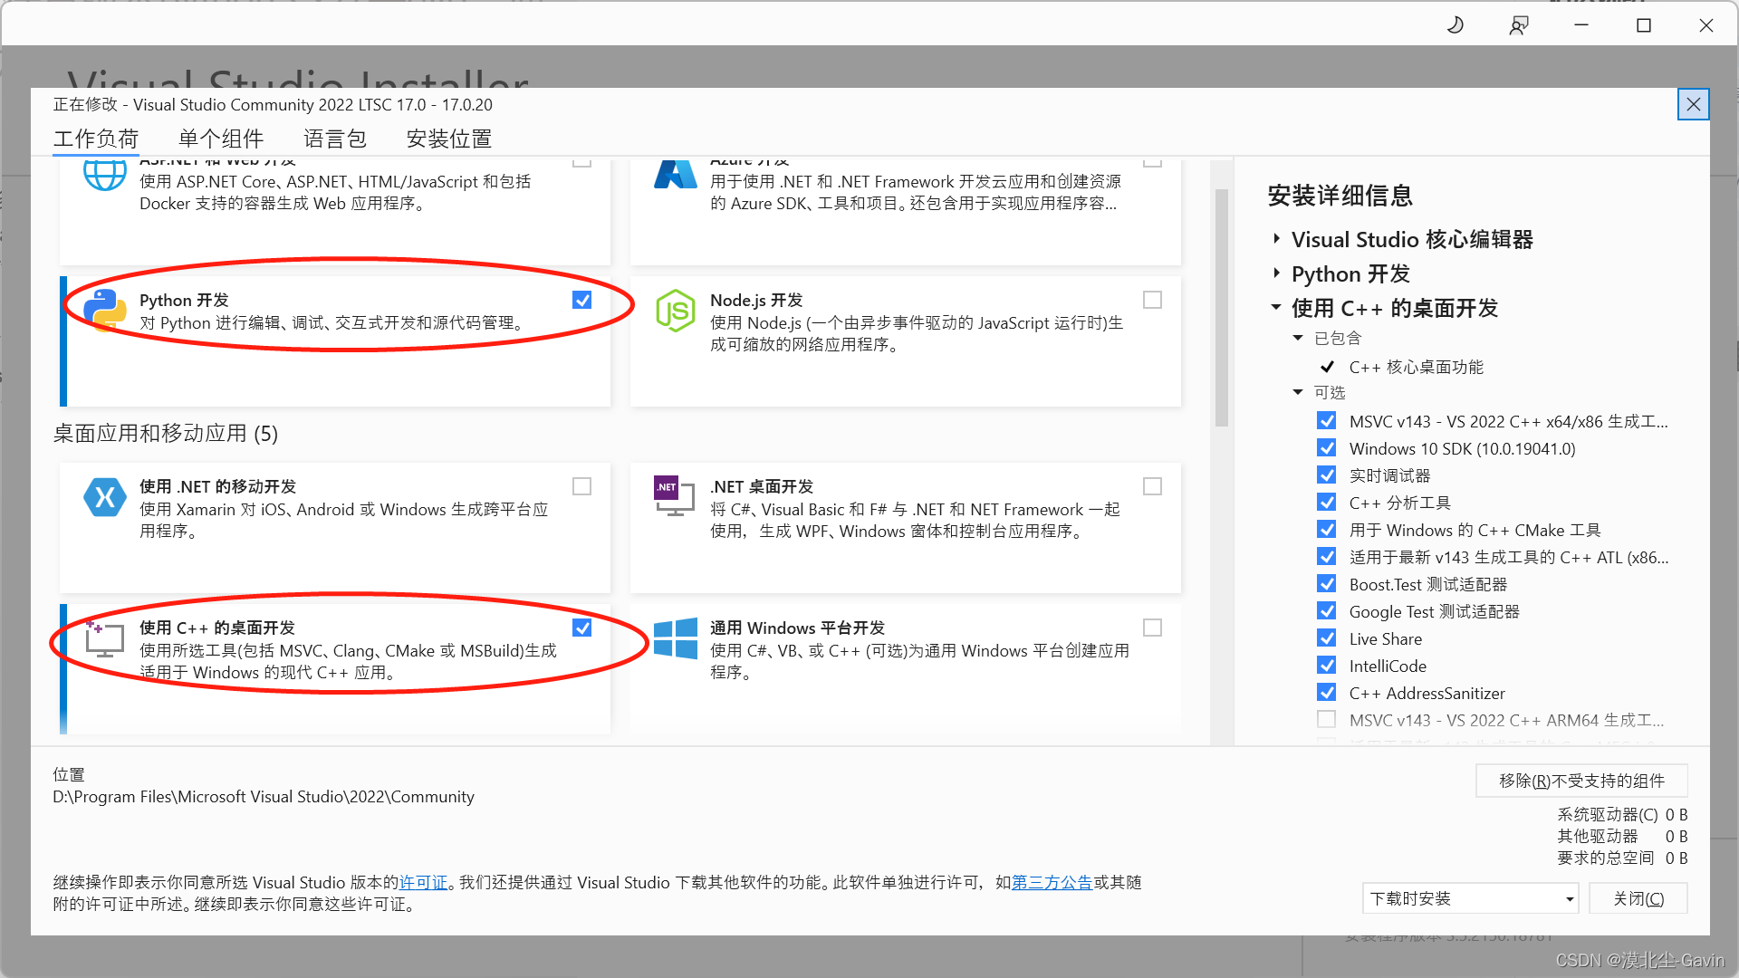The height and width of the screenshot is (978, 1739).
Task: Uncheck Boost.Test 测试适配器 option
Action: pos(1327,584)
